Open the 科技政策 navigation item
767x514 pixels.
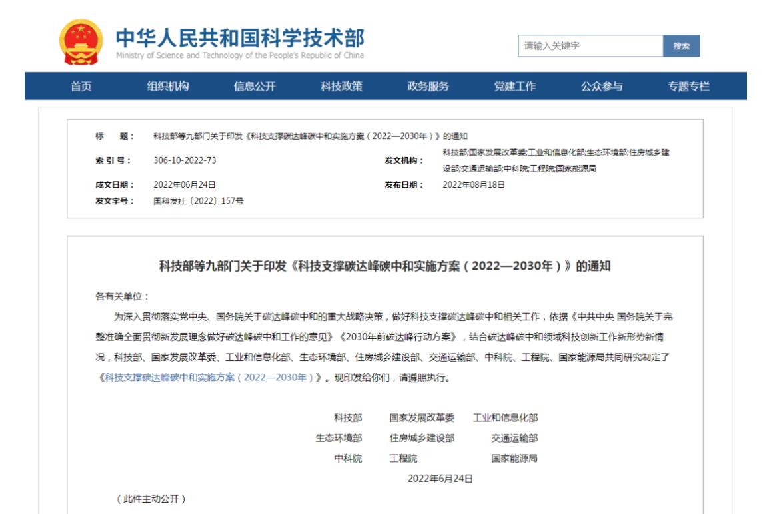pyautogui.click(x=341, y=86)
